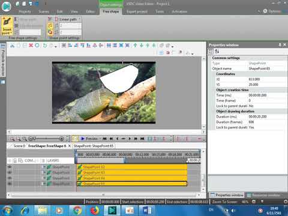This screenshot has height=216, width=288.
Task: Open the Activation ribbon tab
Action: click(179, 11)
